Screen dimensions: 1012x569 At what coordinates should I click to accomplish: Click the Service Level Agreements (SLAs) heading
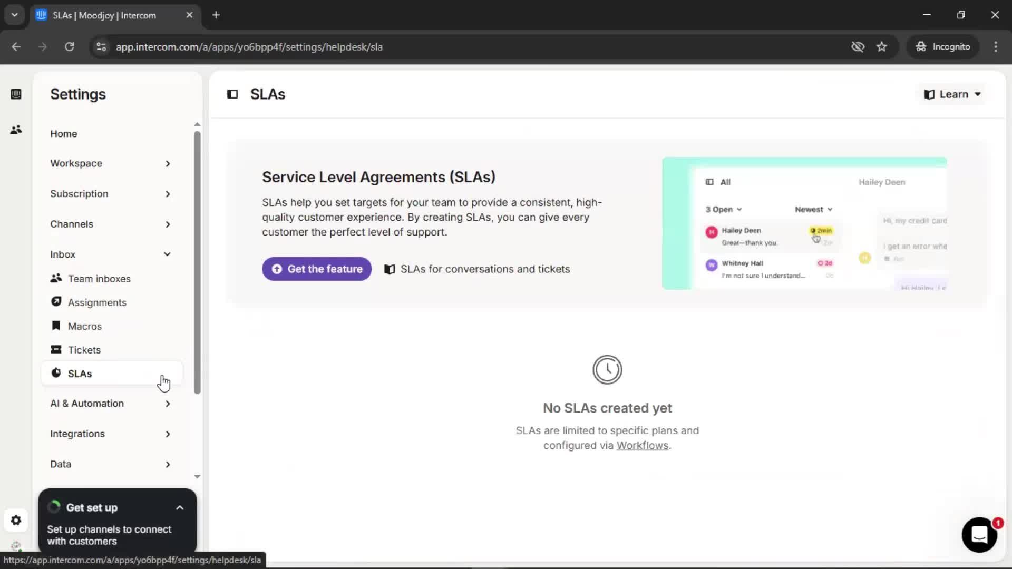[x=378, y=177]
